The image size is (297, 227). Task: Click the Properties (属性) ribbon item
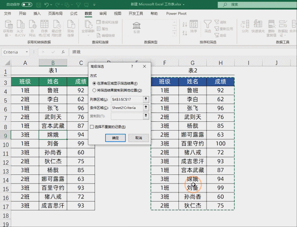point(102,29)
